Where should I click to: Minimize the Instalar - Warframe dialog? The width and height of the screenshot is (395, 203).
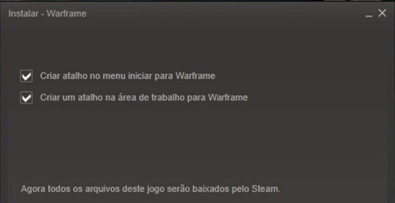(369, 14)
